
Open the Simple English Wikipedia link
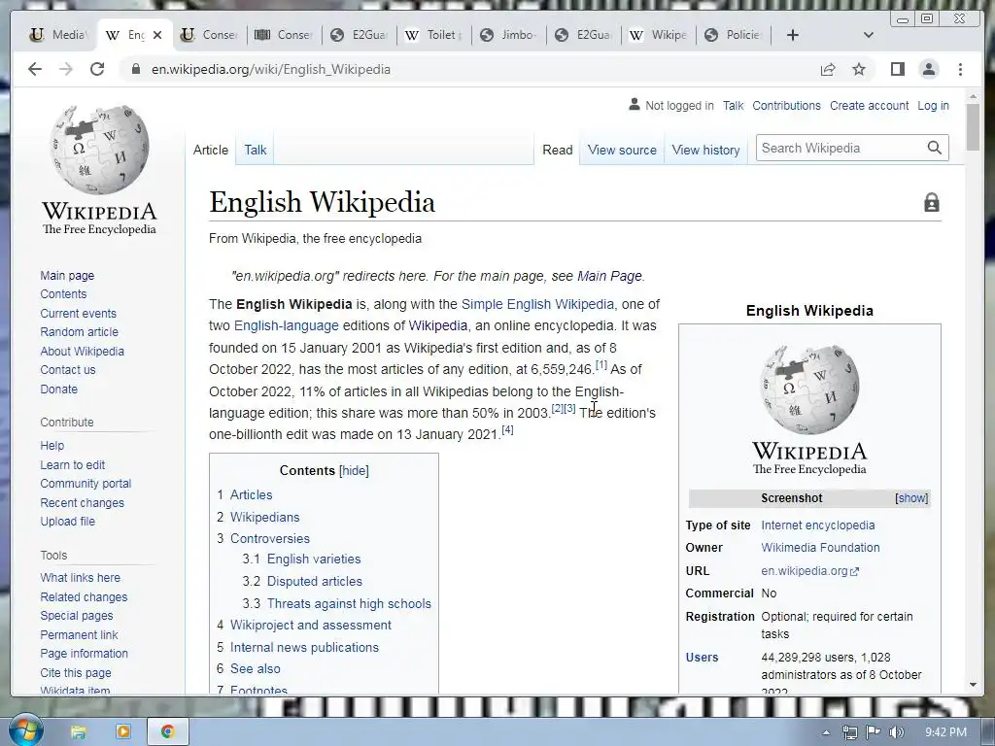(x=537, y=304)
